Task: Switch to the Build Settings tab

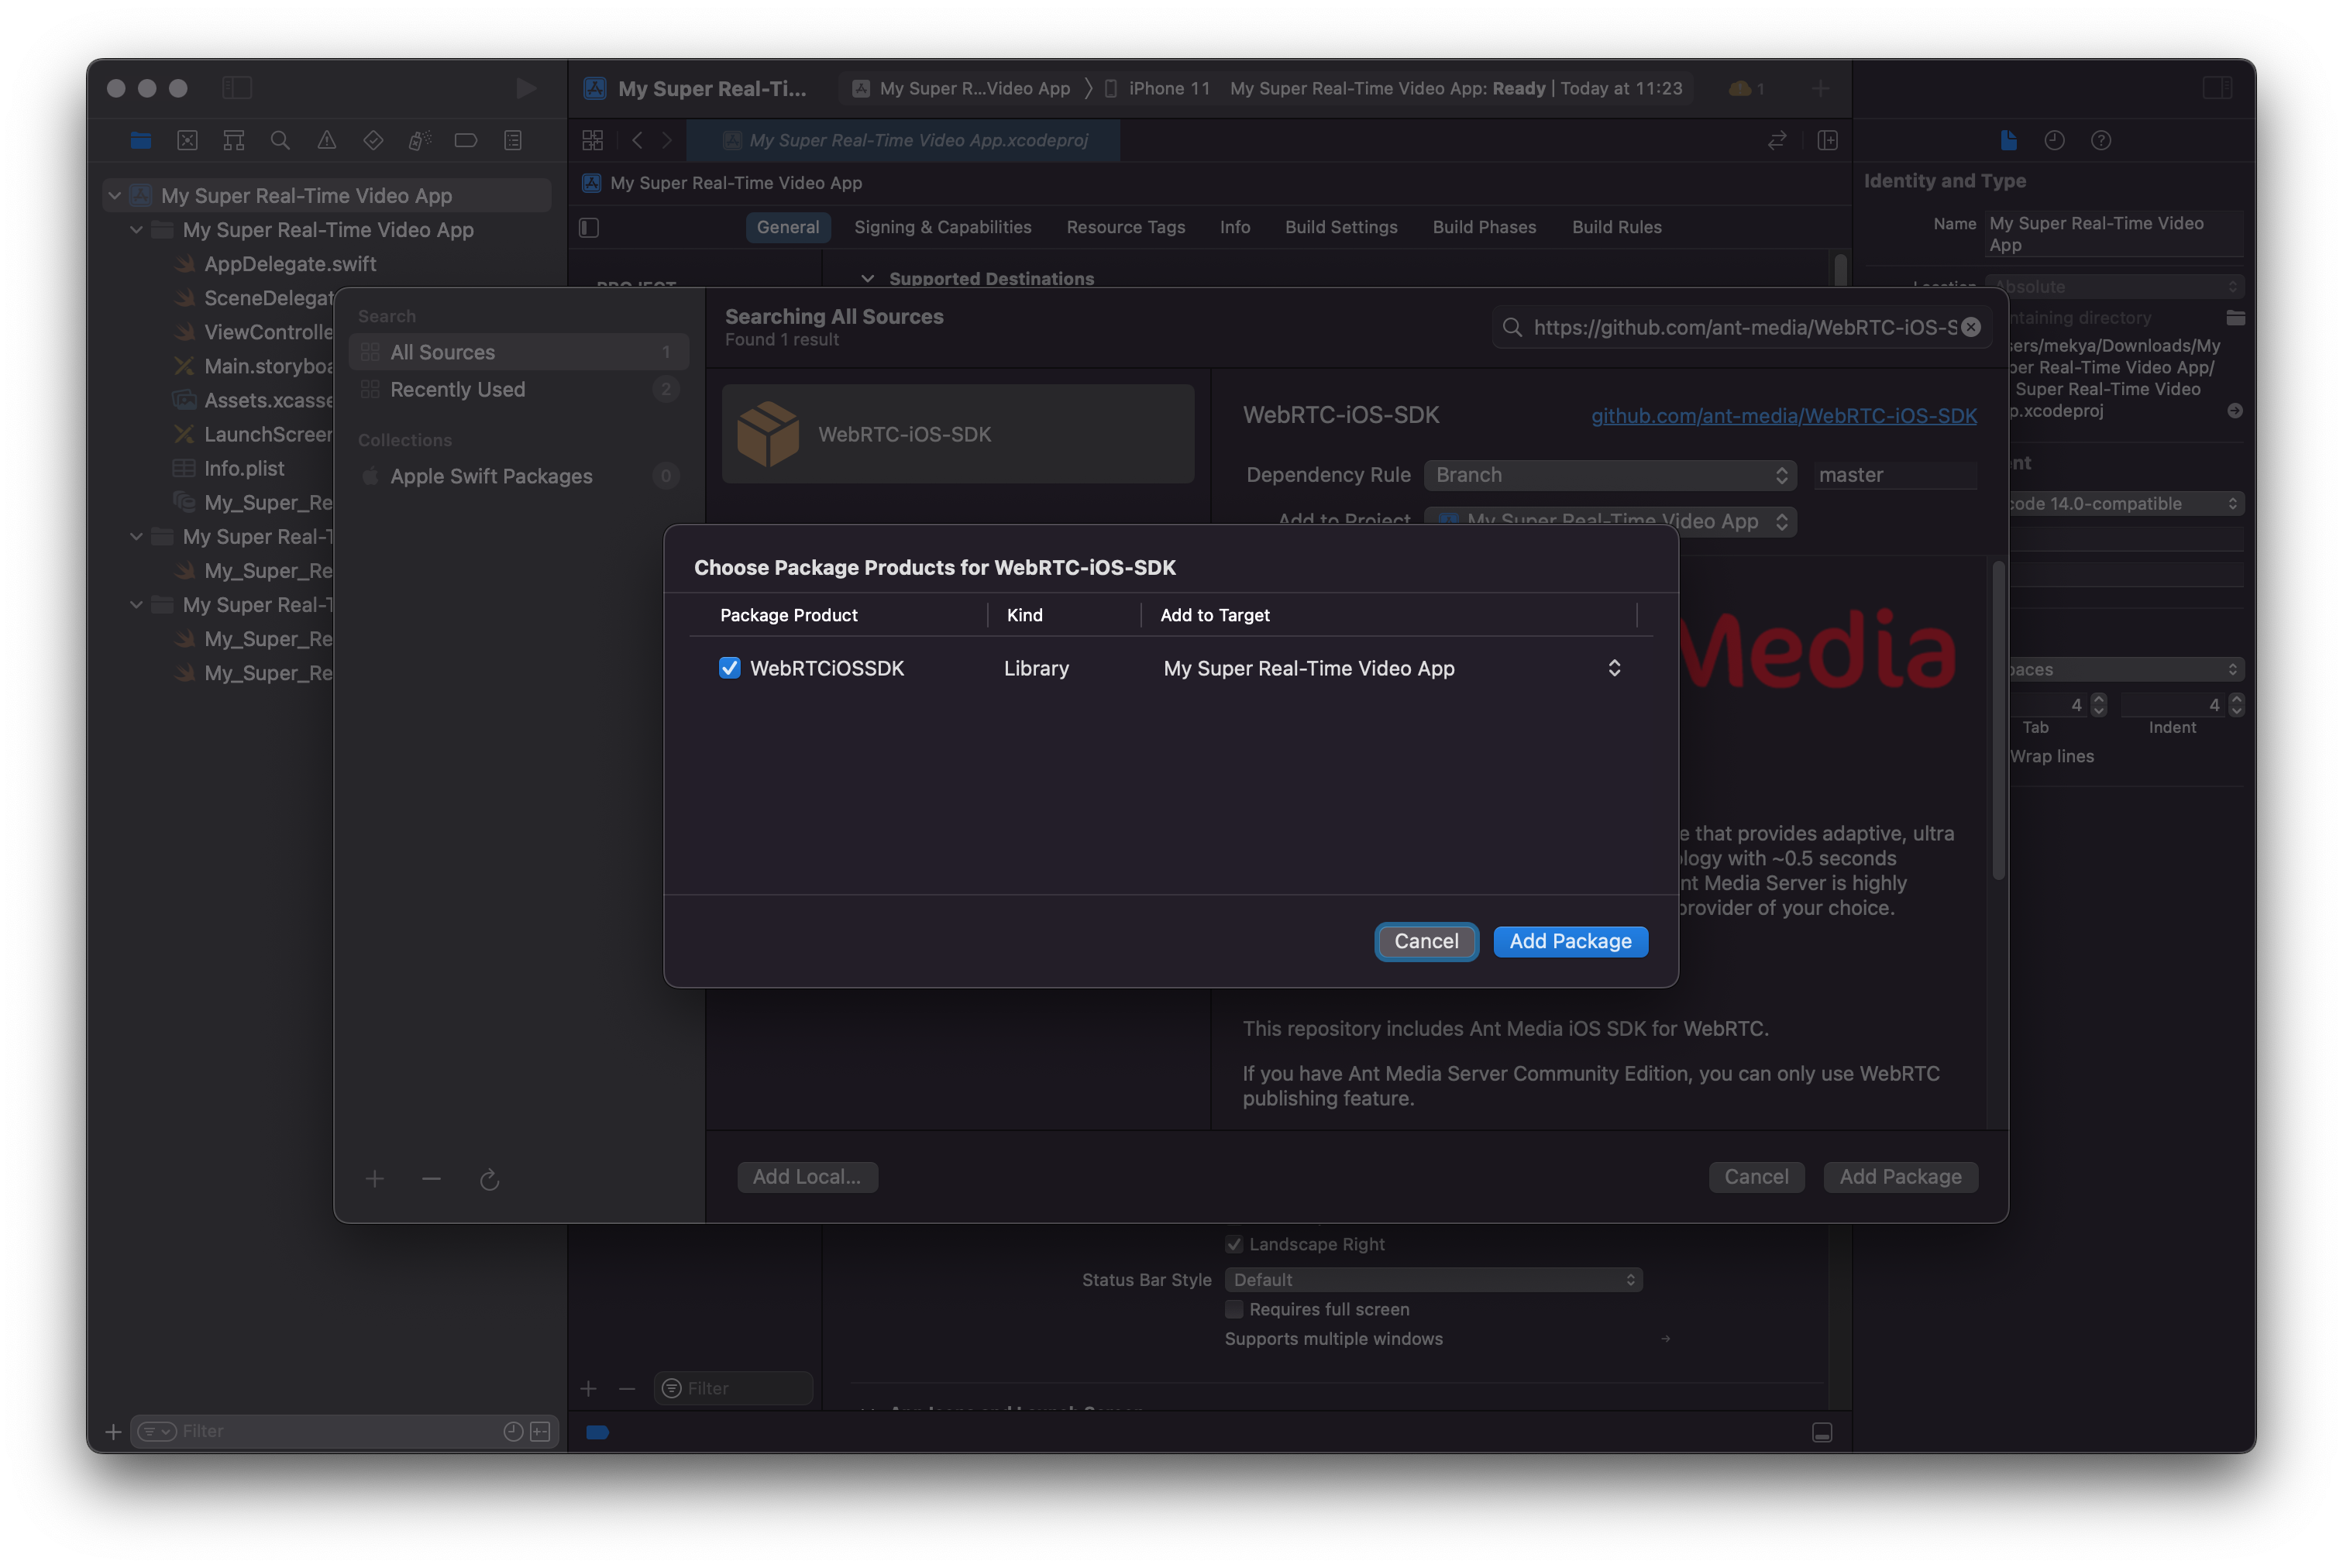Action: coord(1341,227)
